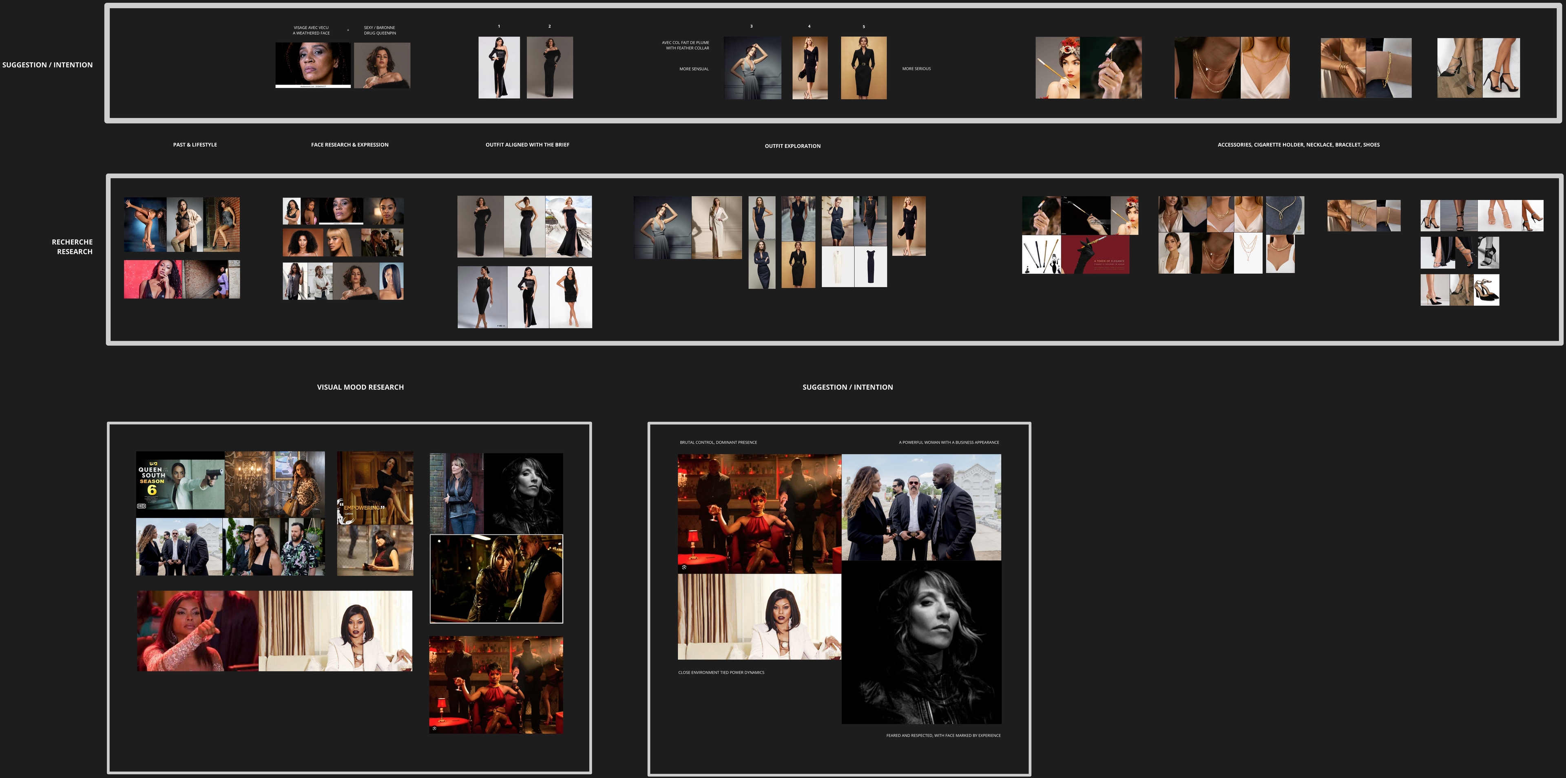This screenshot has height=778, width=1566.
Task: Select outfit image numbered 1
Action: pos(498,68)
